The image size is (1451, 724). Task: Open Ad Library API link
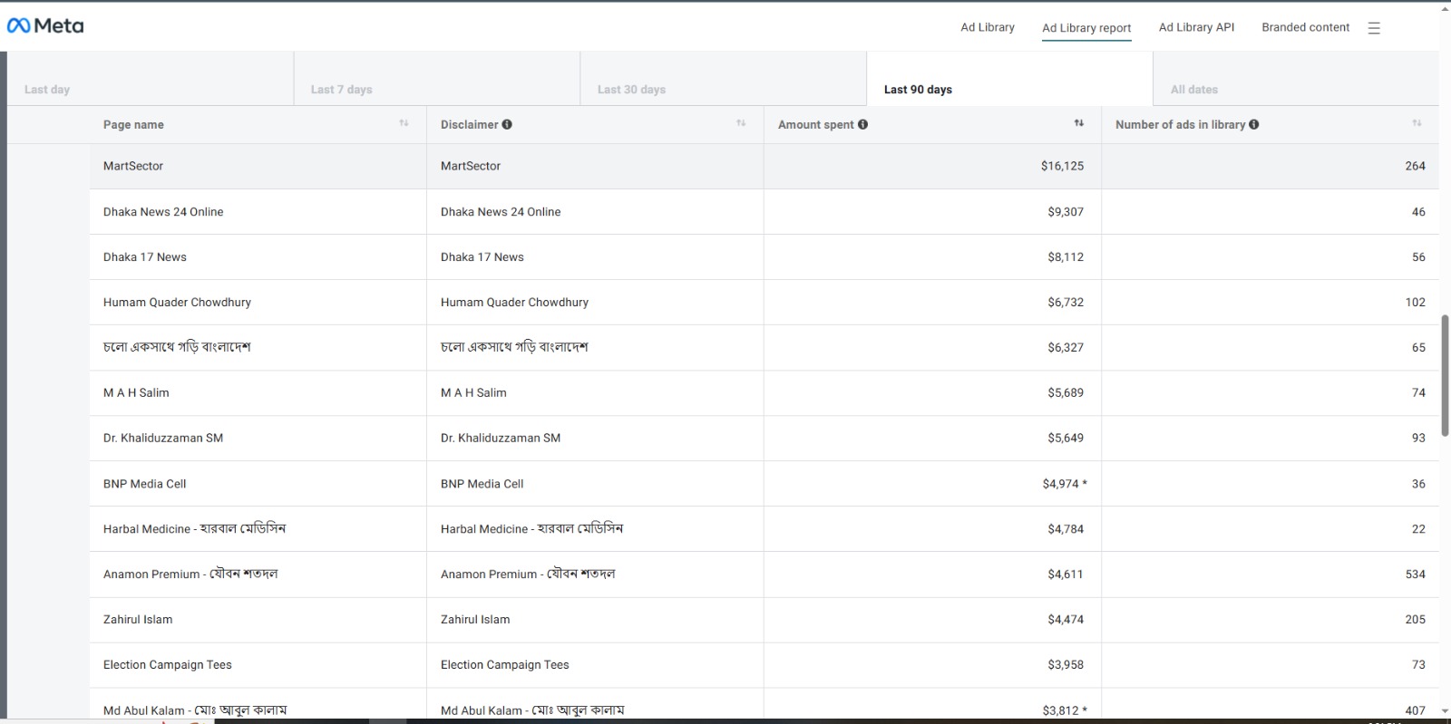[1196, 27]
